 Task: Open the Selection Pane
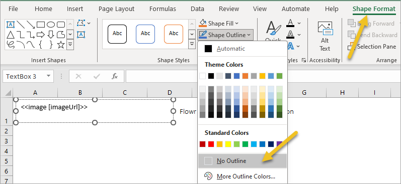point(372,47)
